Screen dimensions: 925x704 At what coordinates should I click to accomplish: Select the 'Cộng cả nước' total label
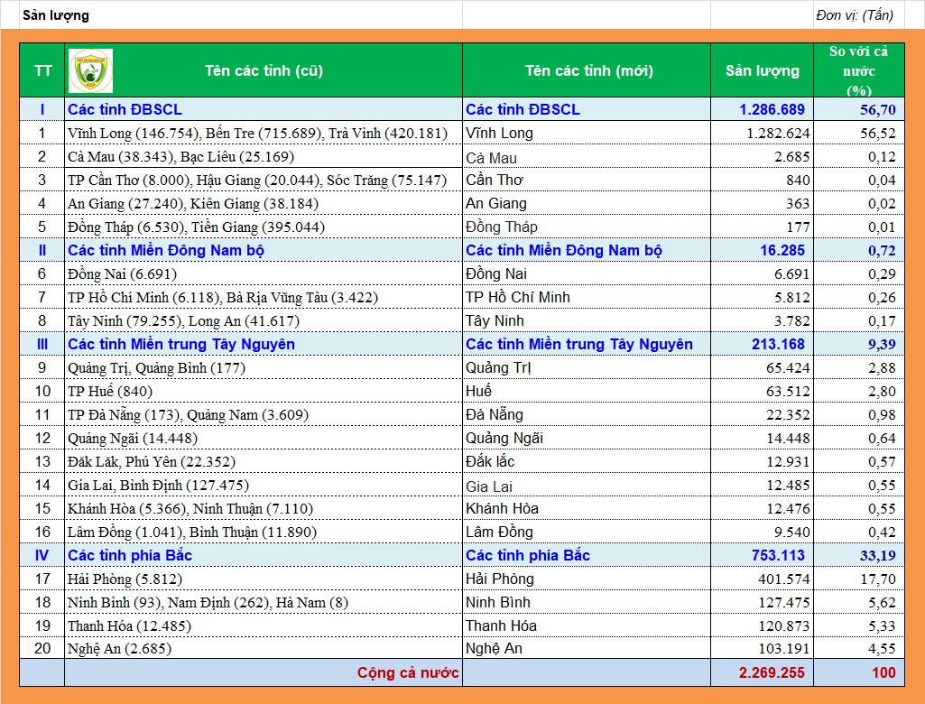pyautogui.click(x=408, y=672)
